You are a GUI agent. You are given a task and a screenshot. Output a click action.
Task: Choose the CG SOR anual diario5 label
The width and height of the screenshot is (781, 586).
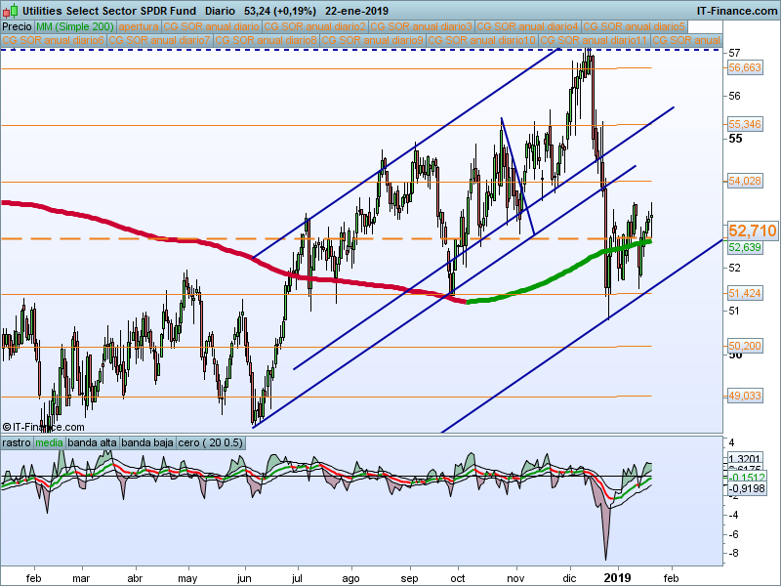tap(634, 26)
